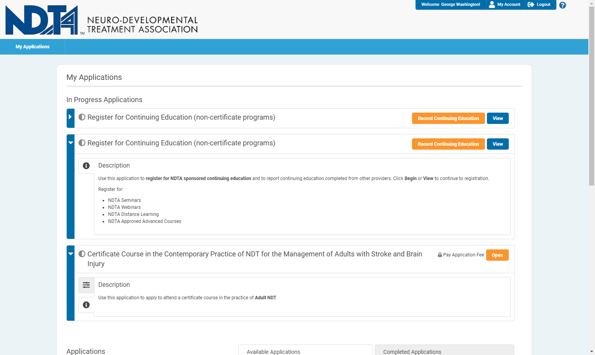Click the logout arrow icon
Viewport: 595px width, 355px height.
pos(531,5)
